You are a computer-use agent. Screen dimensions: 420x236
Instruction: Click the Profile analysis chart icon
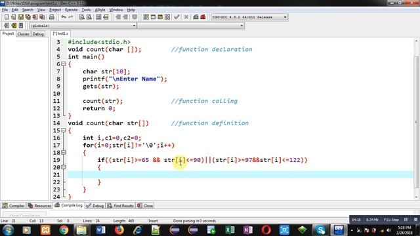tap(196, 17)
